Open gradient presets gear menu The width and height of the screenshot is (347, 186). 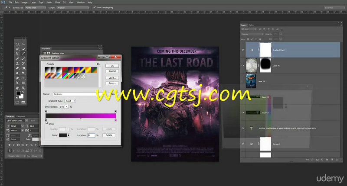(98, 64)
